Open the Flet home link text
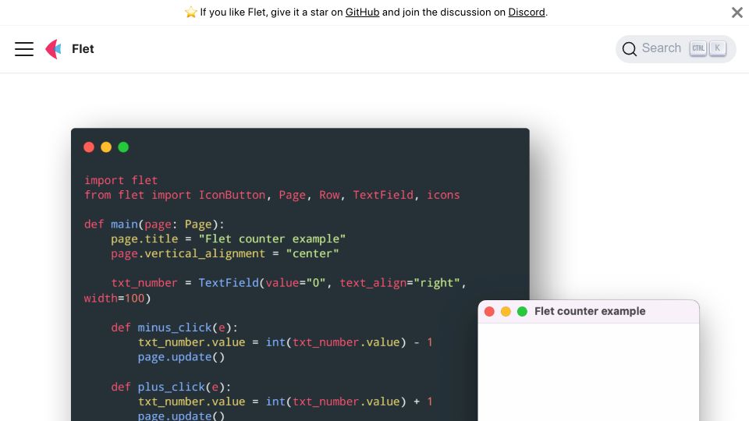 [x=83, y=48]
